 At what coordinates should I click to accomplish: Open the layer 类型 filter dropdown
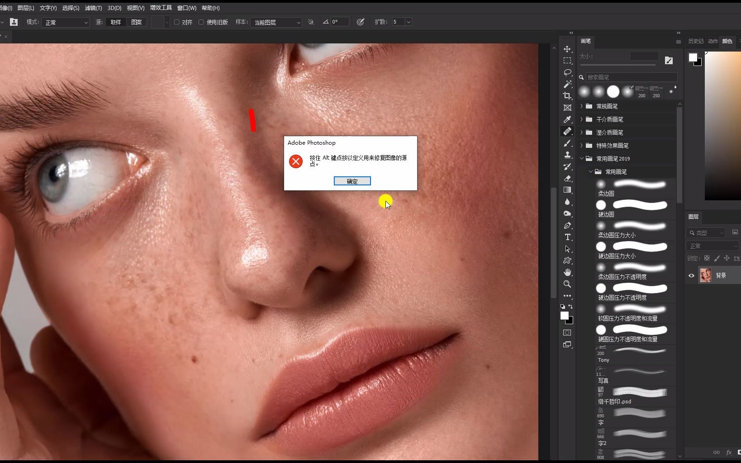tap(706, 232)
